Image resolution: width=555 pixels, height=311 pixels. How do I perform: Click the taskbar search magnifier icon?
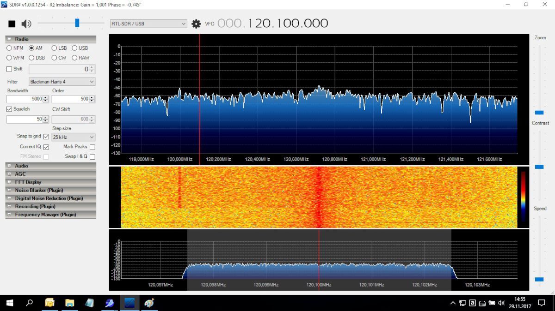point(29,303)
